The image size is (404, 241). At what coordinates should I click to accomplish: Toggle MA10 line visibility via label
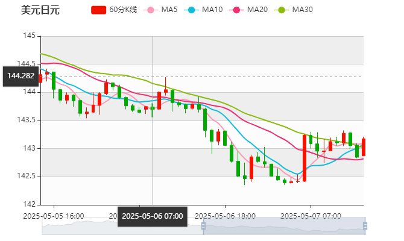[212, 10]
